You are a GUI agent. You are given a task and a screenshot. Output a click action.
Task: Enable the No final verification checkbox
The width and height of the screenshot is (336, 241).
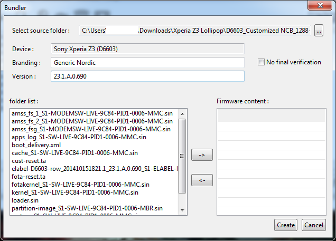click(261, 62)
